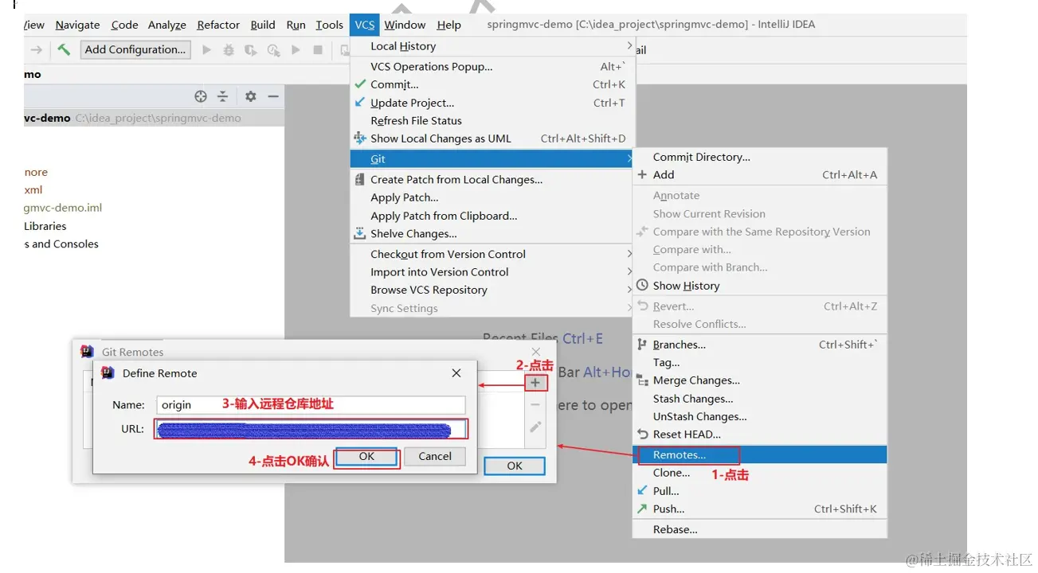Click the locate target icon in Project panel

(x=201, y=96)
